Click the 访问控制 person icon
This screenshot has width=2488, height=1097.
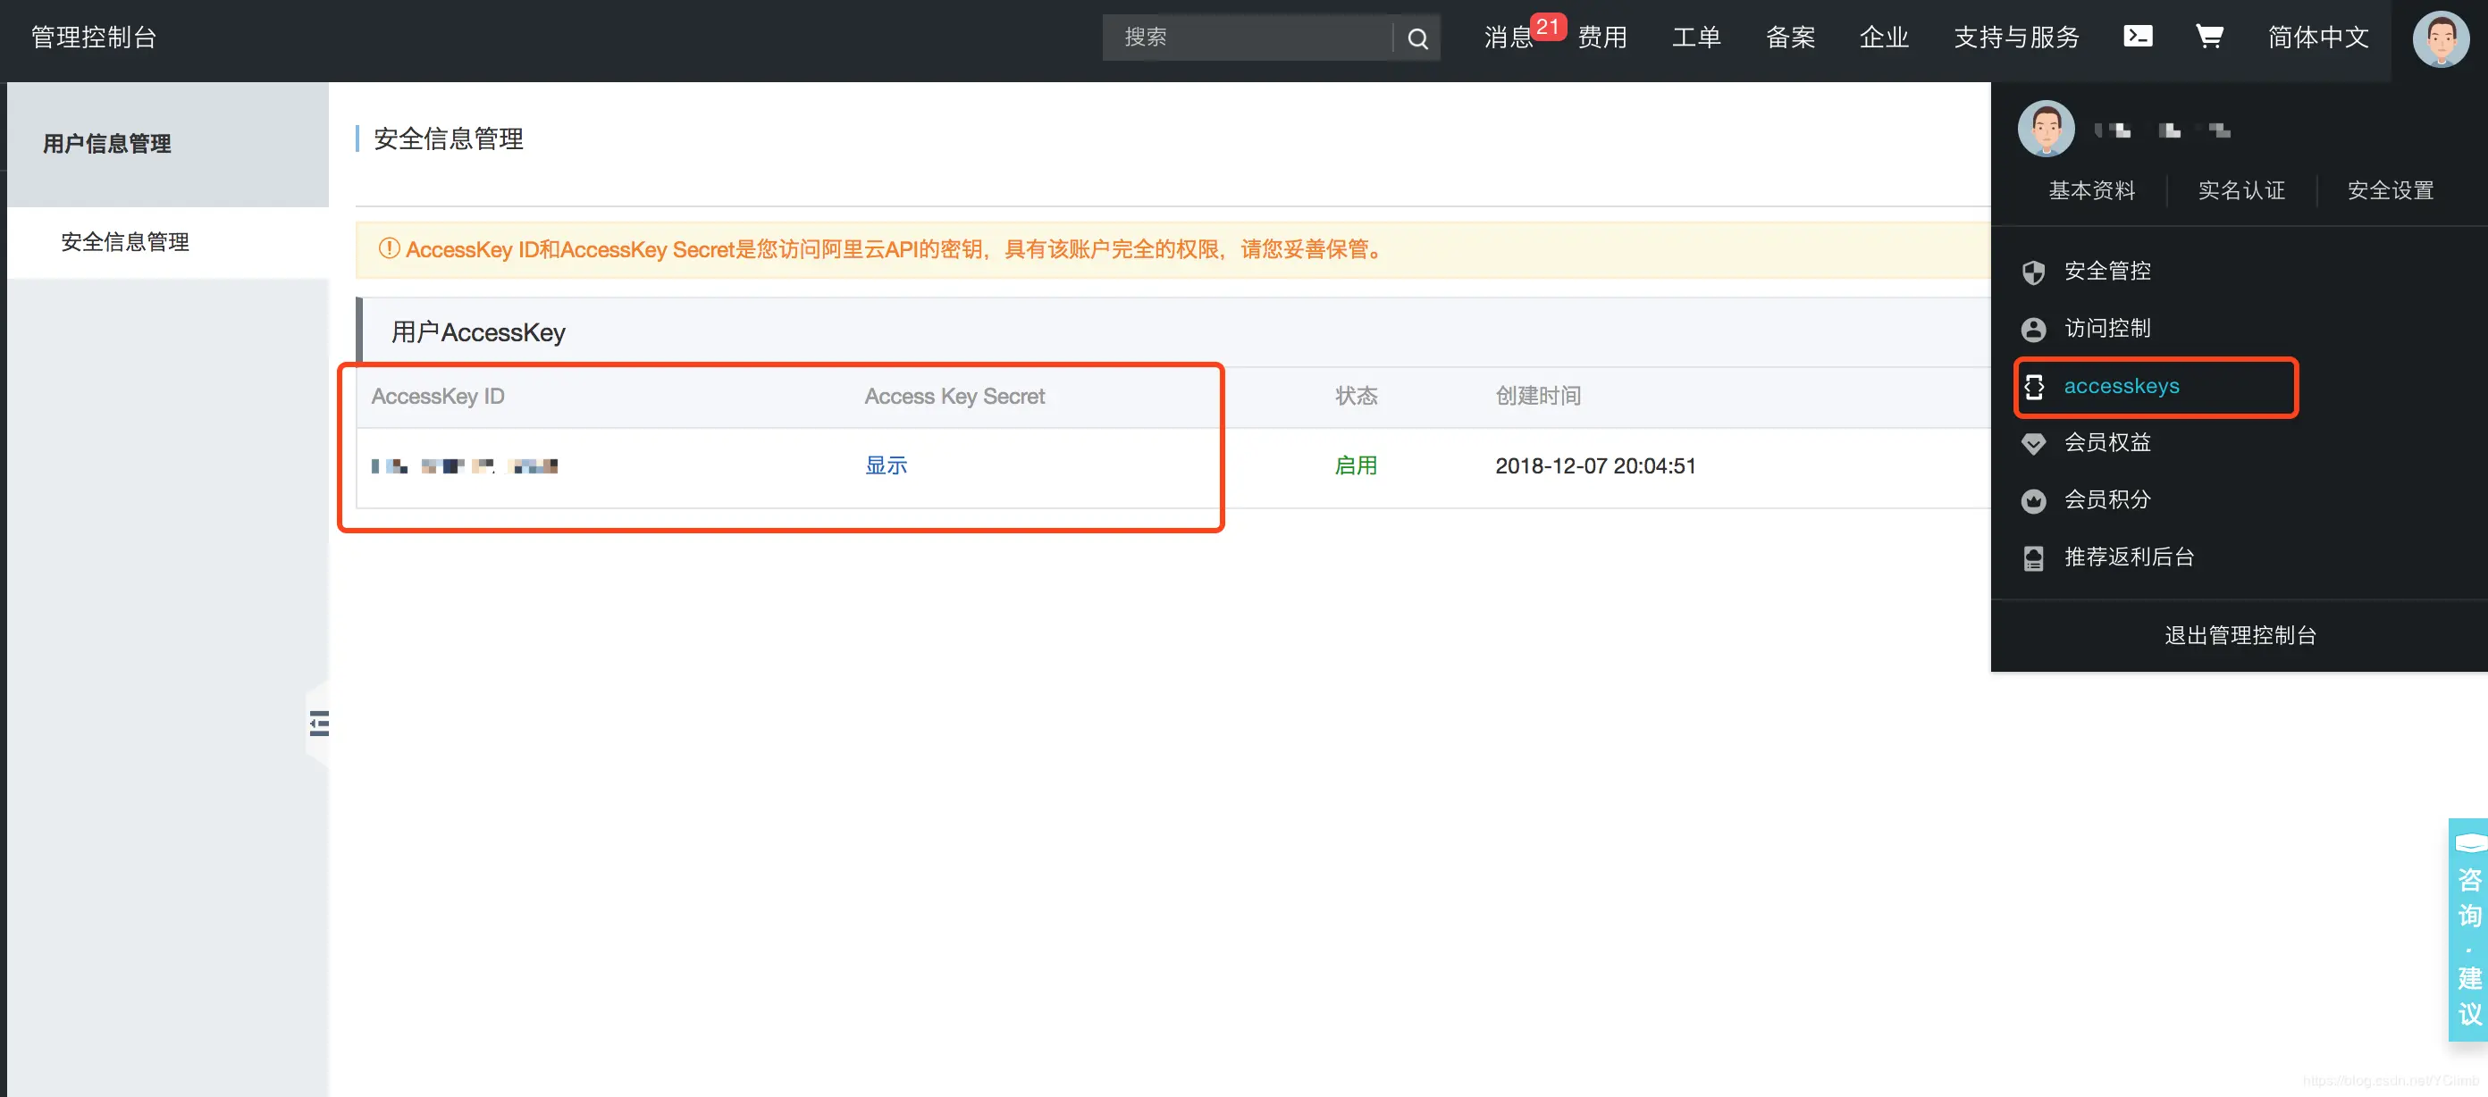[2034, 329]
